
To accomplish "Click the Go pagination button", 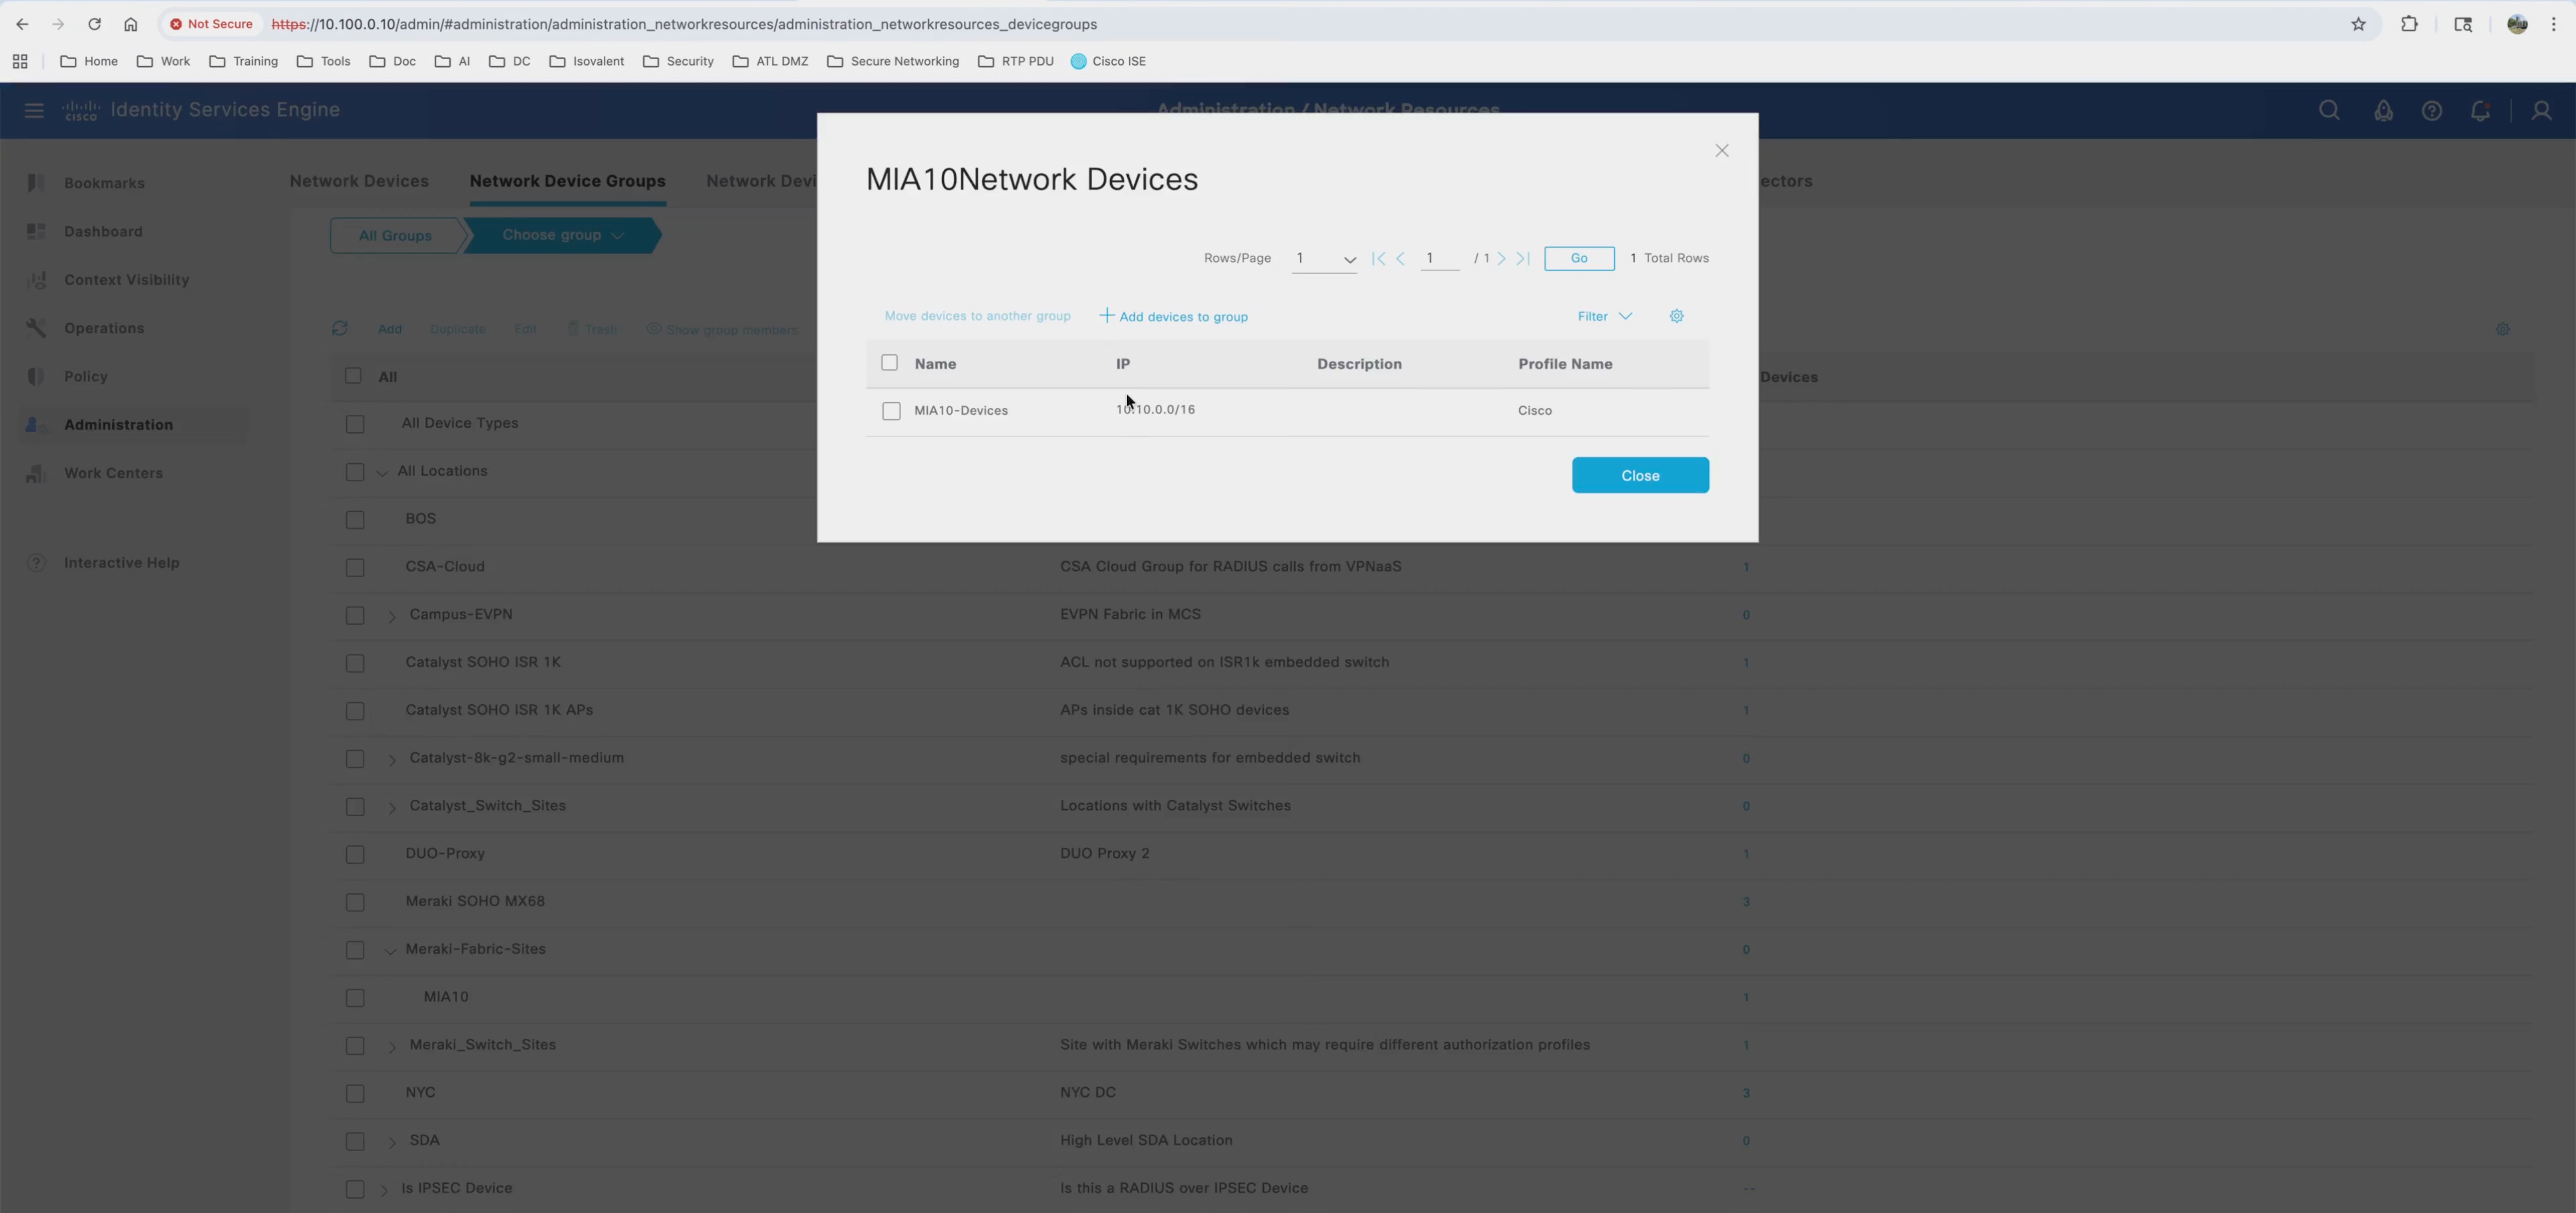I will click(x=1579, y=258).
